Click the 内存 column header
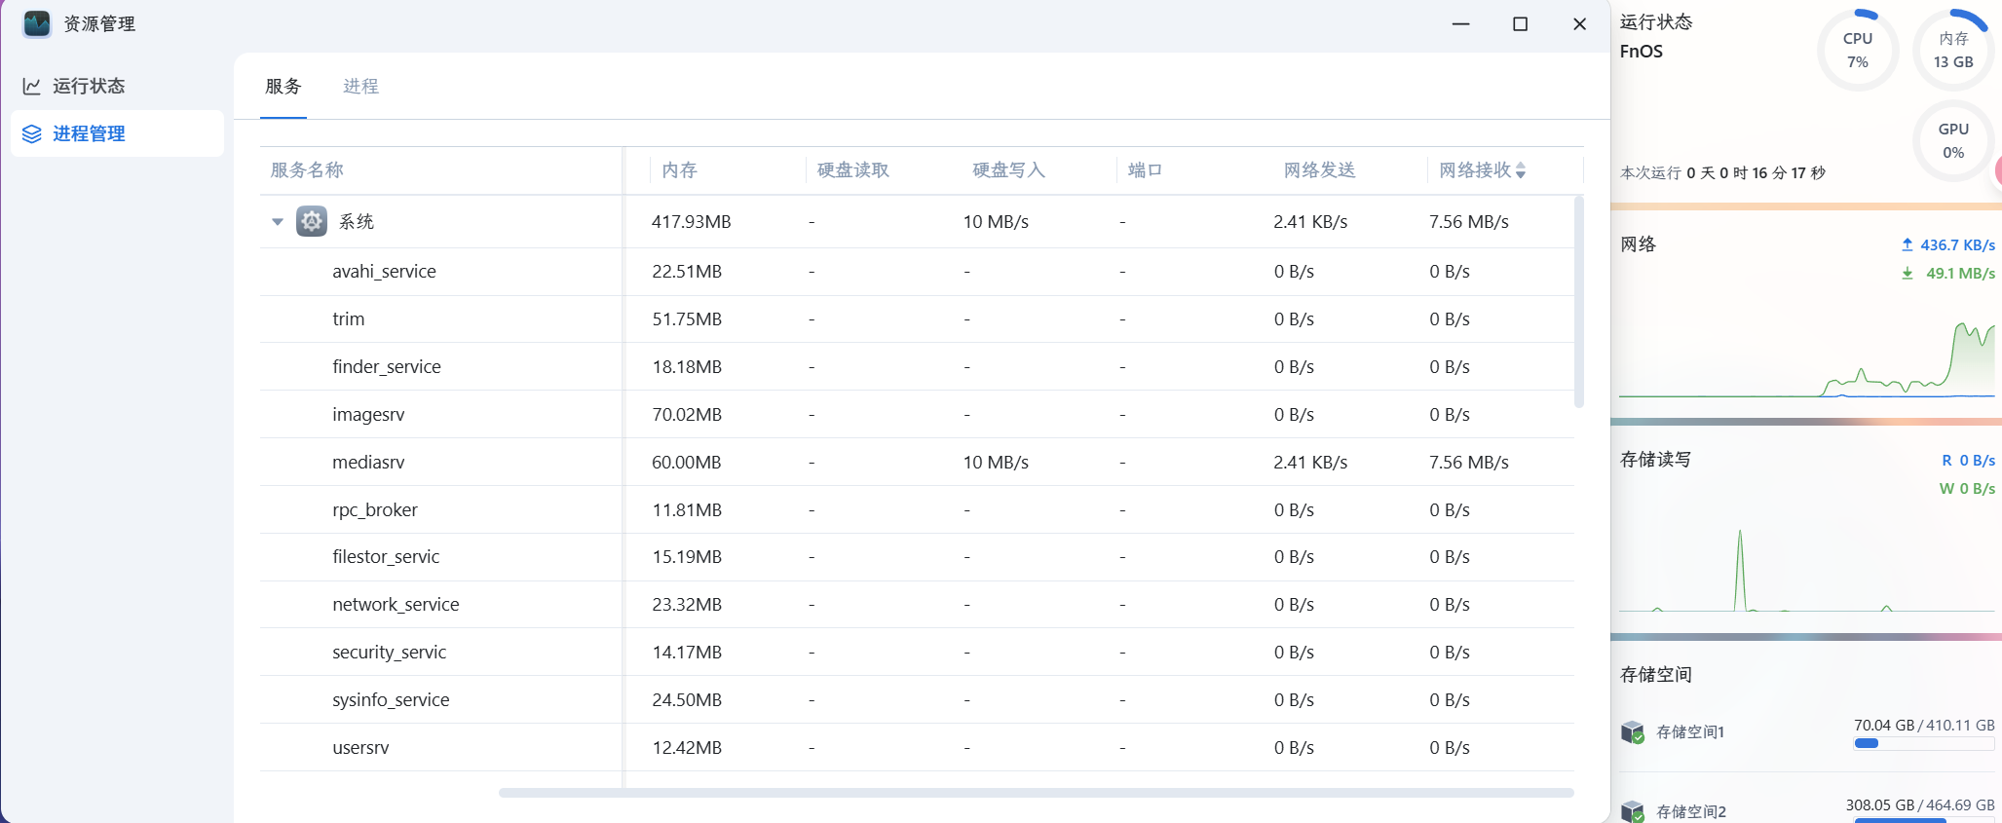The height and width of the screenshot is (823, 2002). pyautogui.click(x=679, y=170)
